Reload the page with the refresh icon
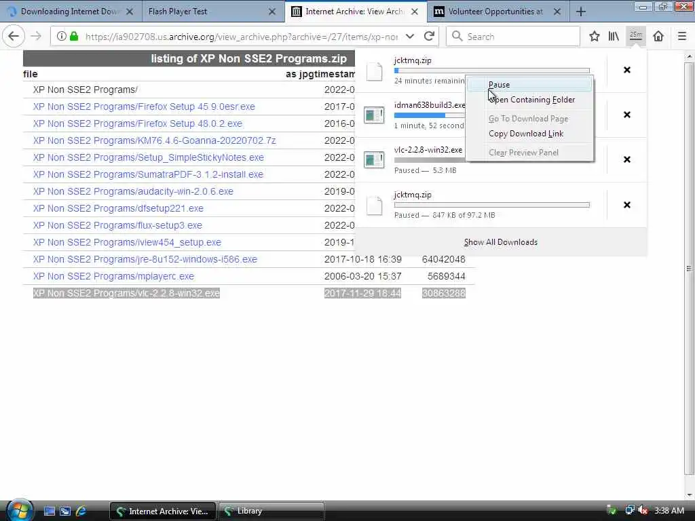 [x=429, y=37]
